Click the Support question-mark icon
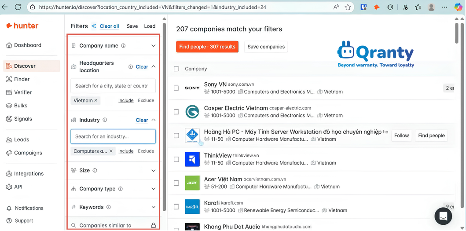The image size is (466, 231). tap(9, 220)
